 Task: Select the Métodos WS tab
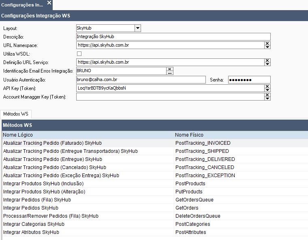point(16,114)
